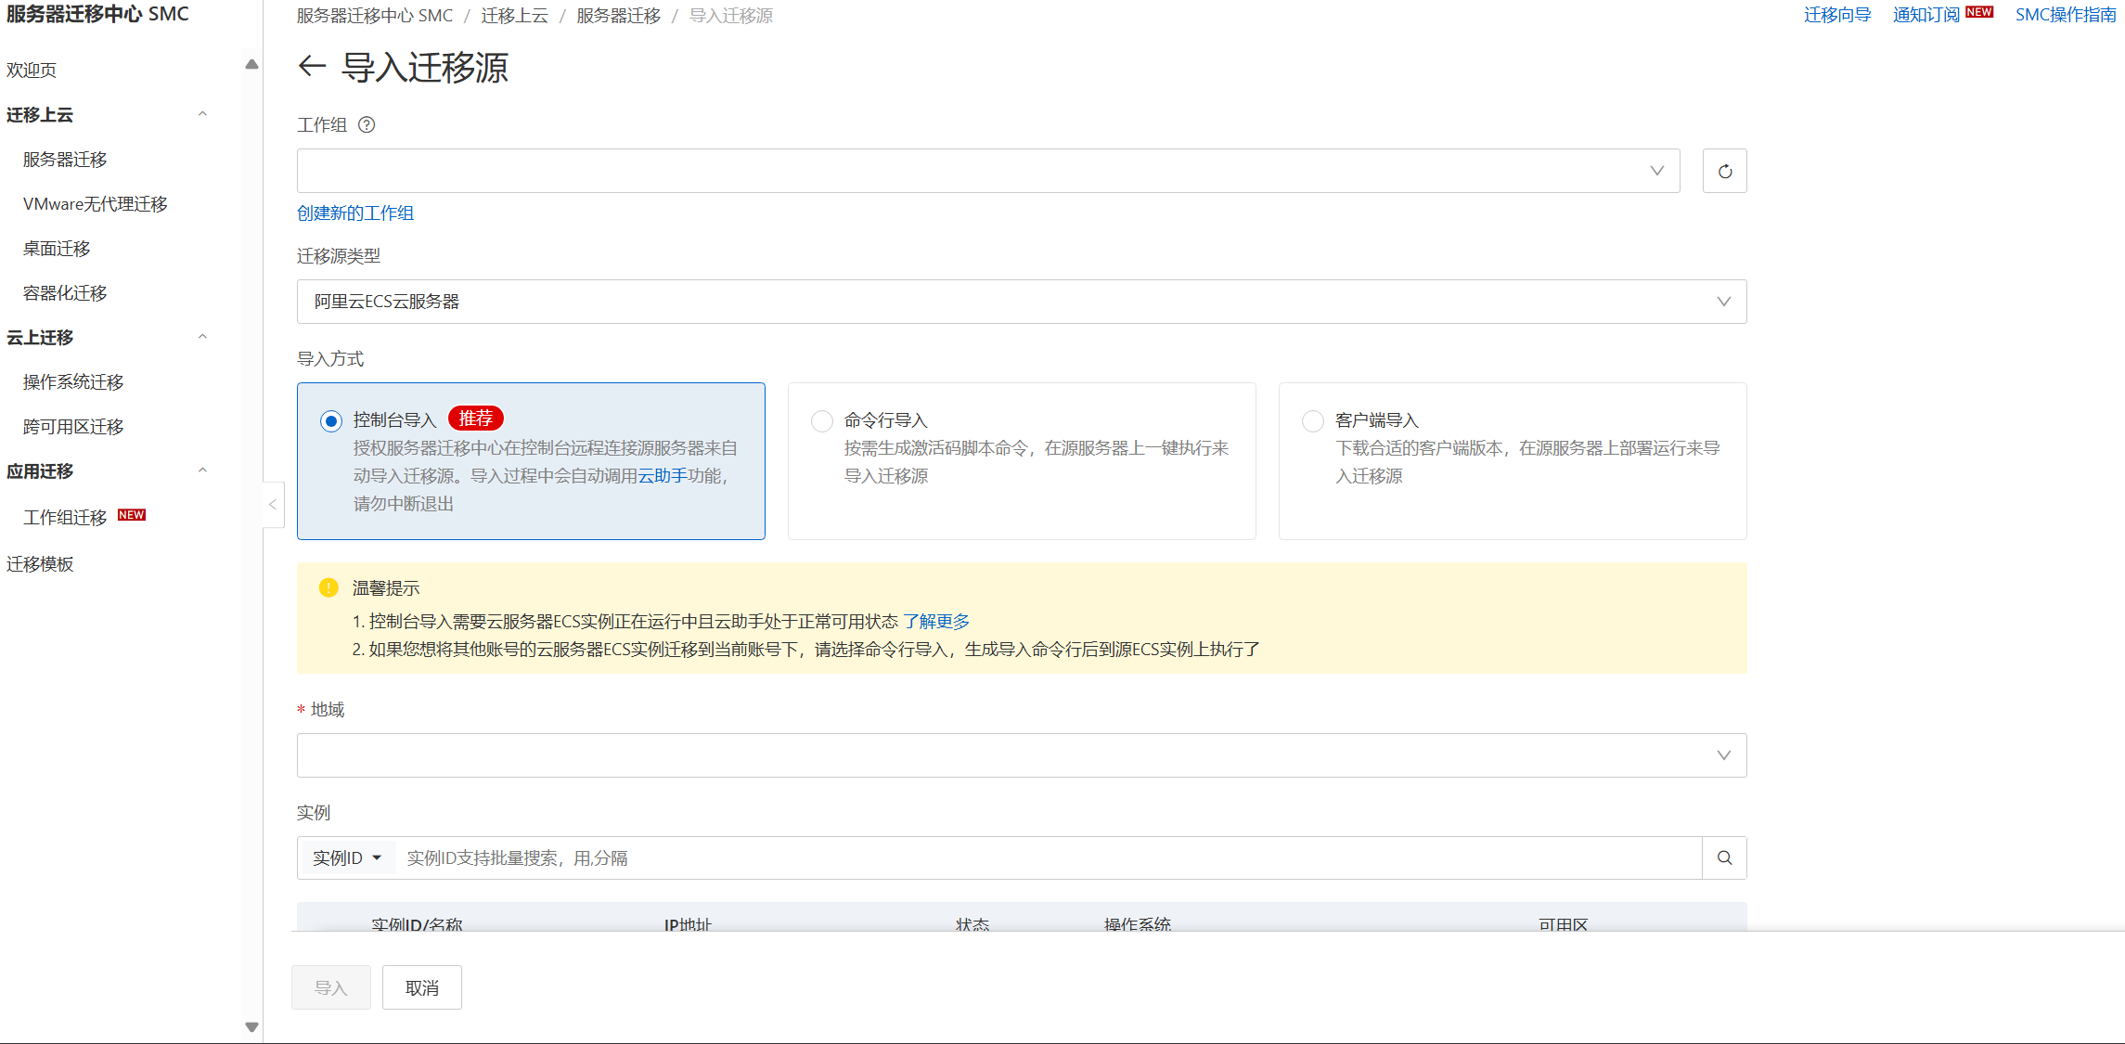Viewport: 2125px width, 1044px height.
Task: Click the search icon in 实例 search box
Action: point(1724,857)
